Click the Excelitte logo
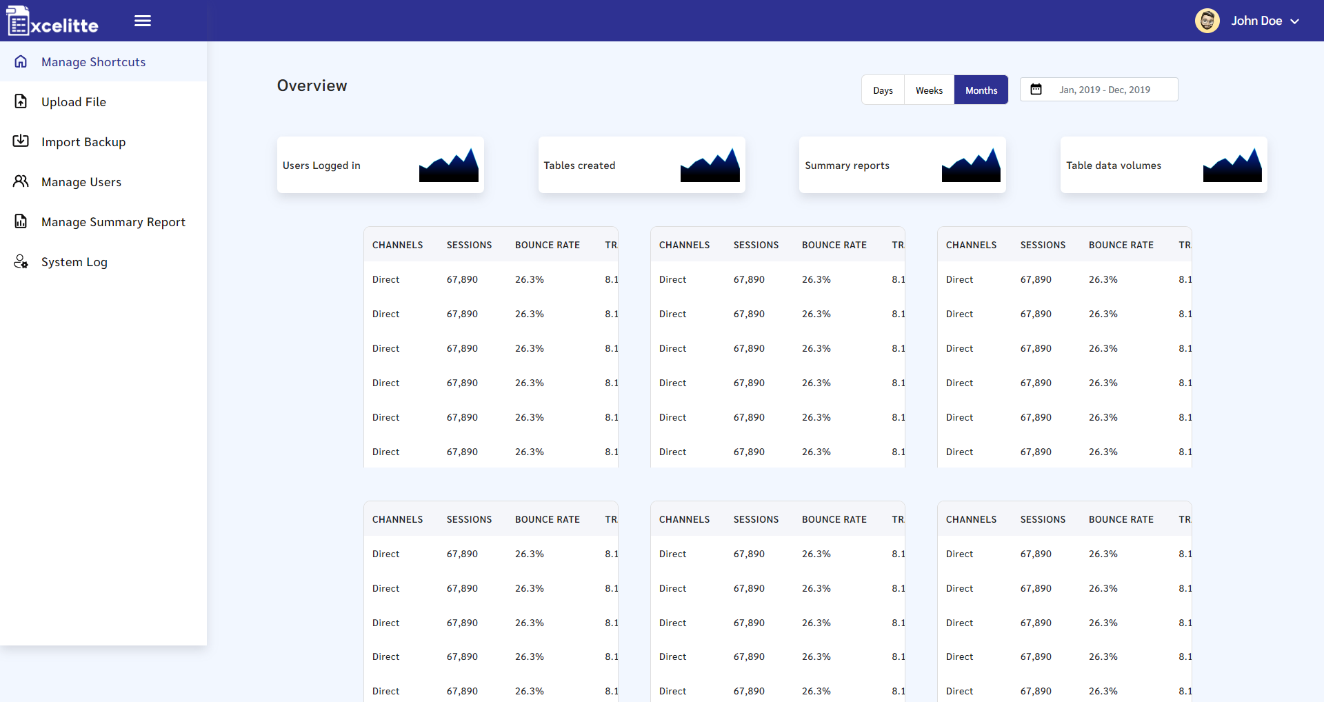Viewport: 1324px width, 702px height. pyautogui.click(x=52, y=20)
